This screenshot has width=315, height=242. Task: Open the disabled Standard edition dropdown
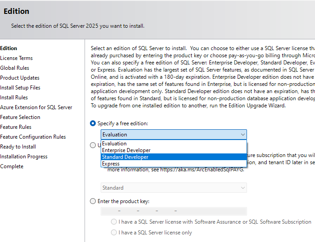coord(174,188)
